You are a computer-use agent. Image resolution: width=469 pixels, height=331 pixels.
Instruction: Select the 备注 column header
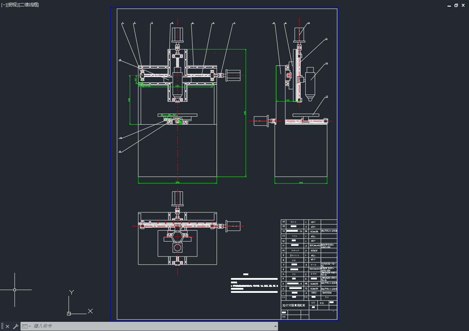click(x=327, y=297)
